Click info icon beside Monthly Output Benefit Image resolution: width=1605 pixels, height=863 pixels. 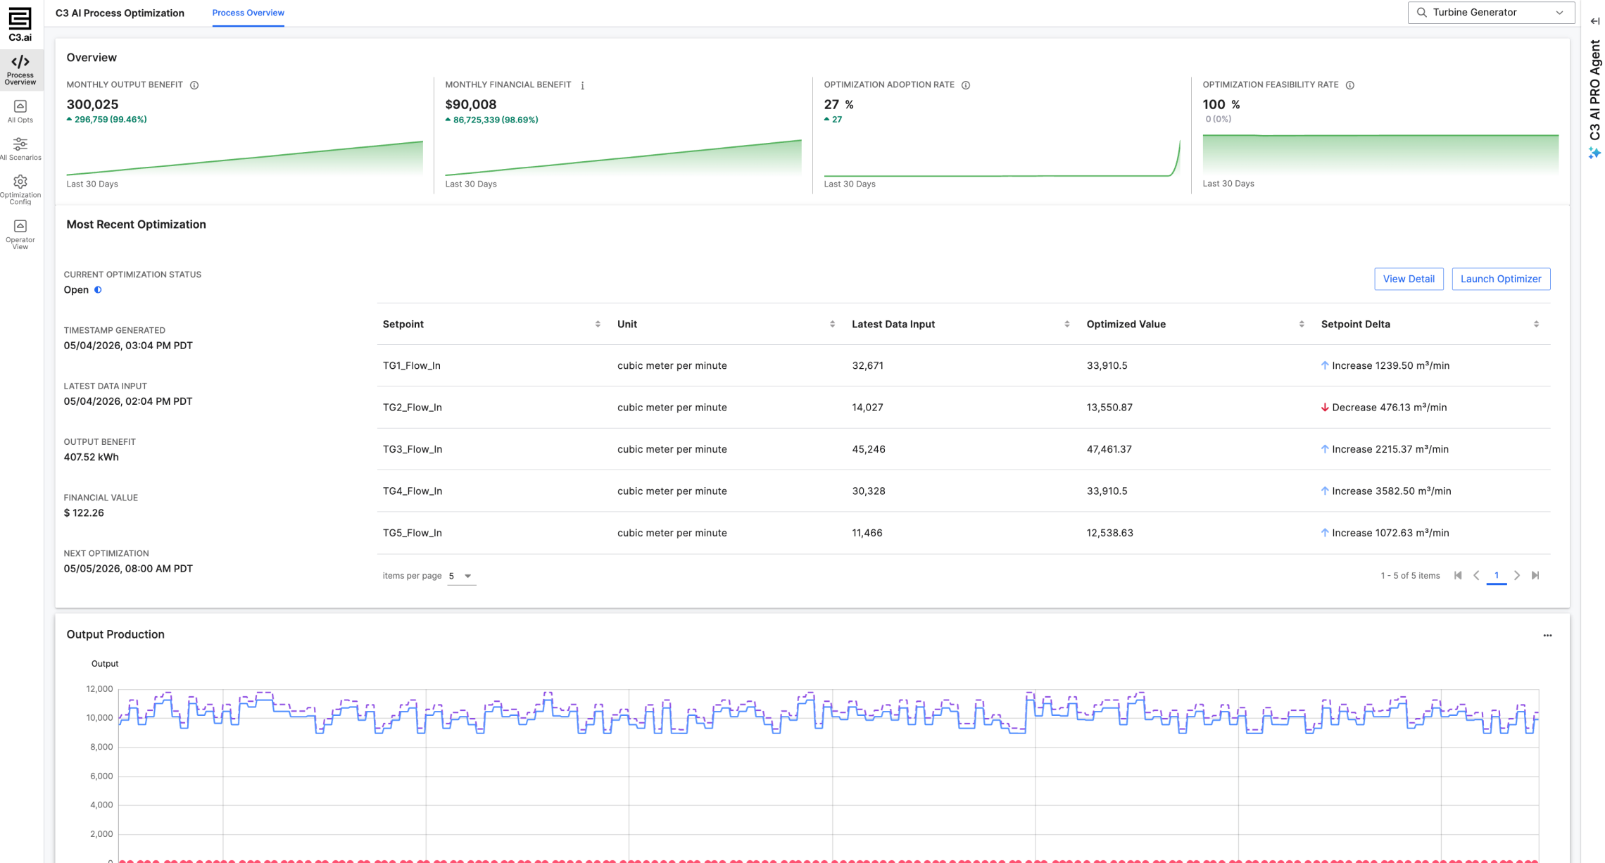click(194, 85)
